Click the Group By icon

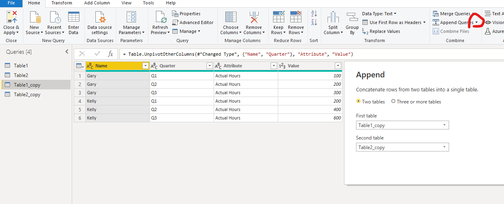pyautogui.click(x=352, y=17)
